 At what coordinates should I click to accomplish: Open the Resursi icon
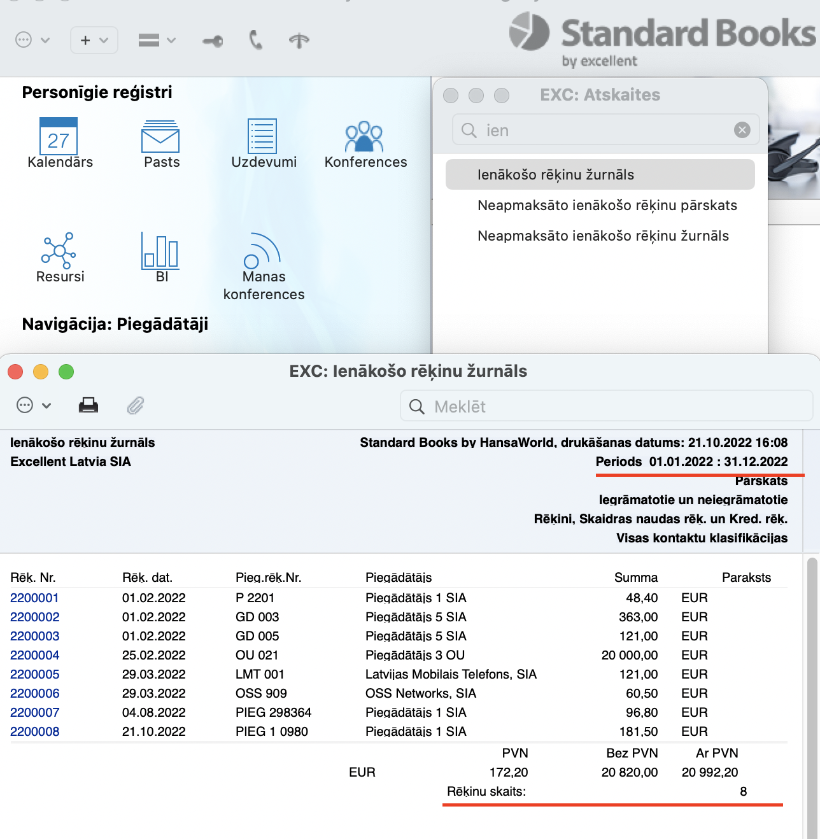pos(59,250)
